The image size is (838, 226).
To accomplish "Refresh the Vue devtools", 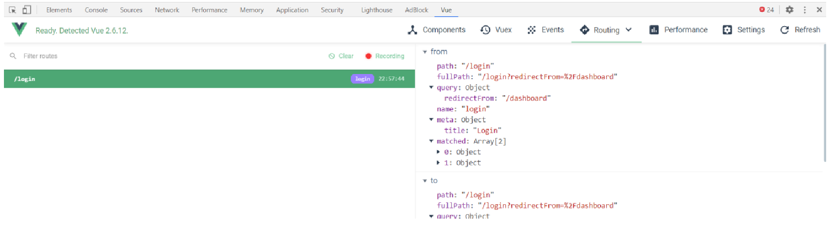I will [800, 30].
